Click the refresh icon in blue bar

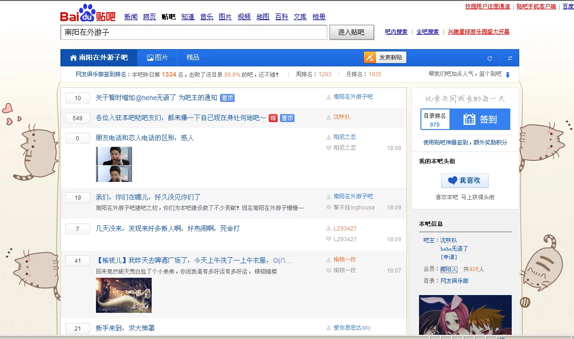pyautogui.click(x=490, y=58)
